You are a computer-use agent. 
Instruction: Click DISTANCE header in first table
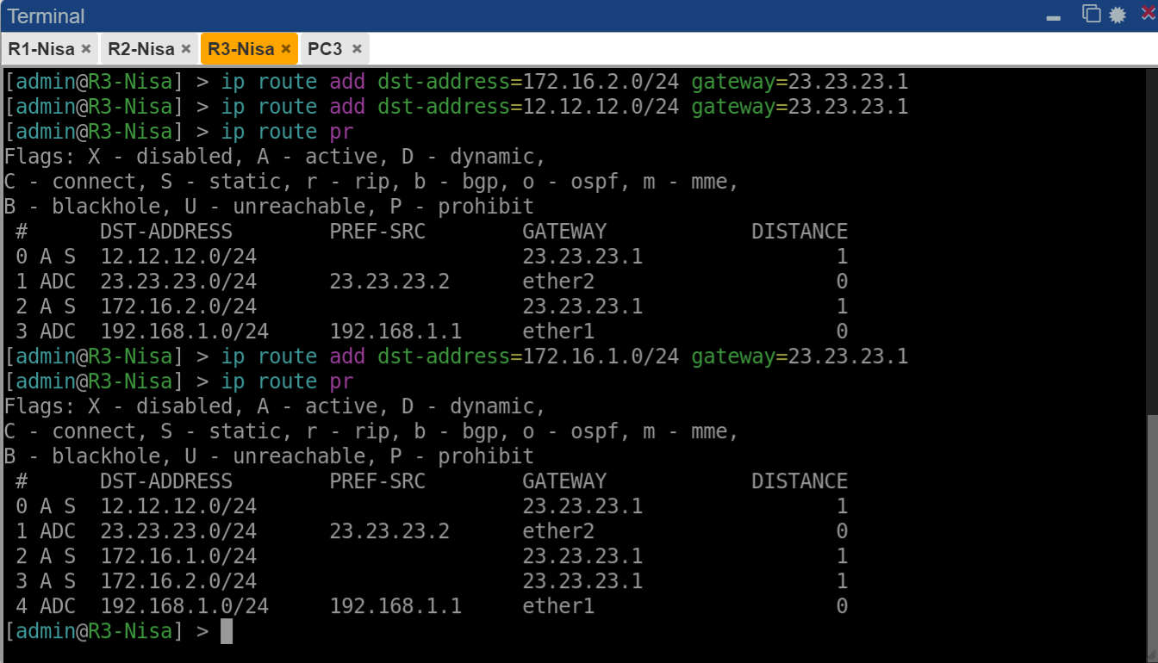pos(800,232)
